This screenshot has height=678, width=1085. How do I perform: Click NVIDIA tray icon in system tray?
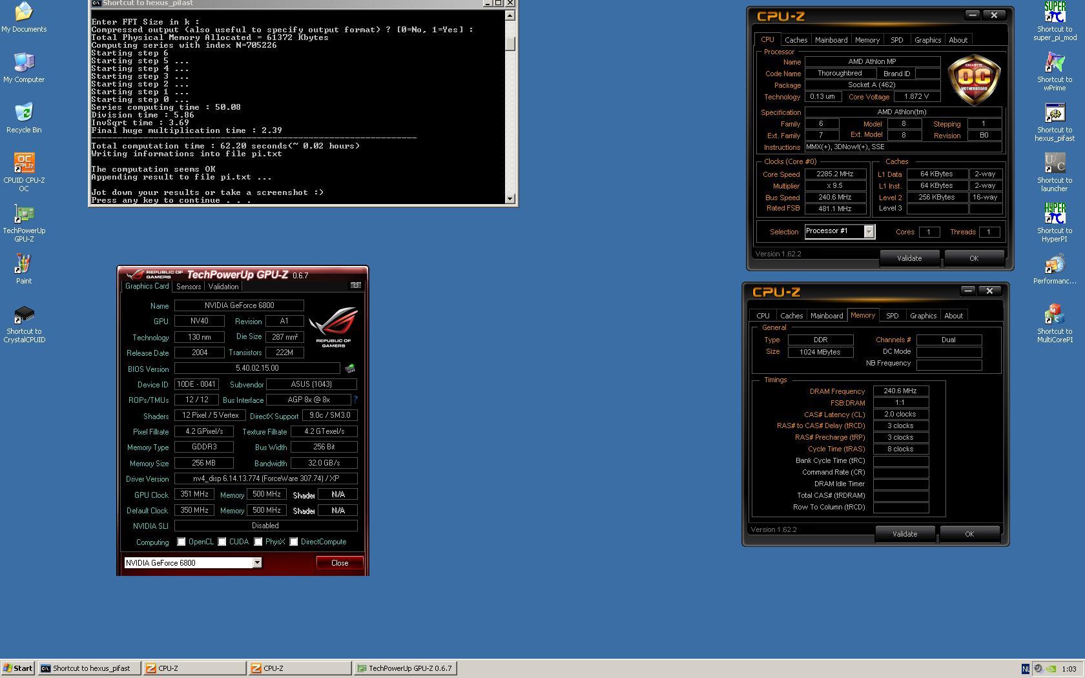[x=1051, y=669]
